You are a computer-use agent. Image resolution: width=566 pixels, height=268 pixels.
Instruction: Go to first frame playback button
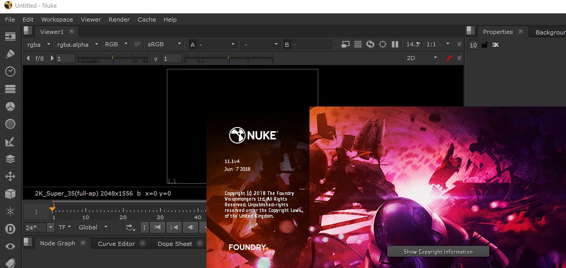pos(158,227)
